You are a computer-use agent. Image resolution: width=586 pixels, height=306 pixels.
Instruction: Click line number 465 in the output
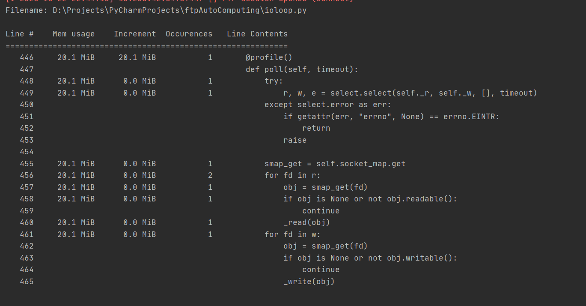[x=27, y=282]
